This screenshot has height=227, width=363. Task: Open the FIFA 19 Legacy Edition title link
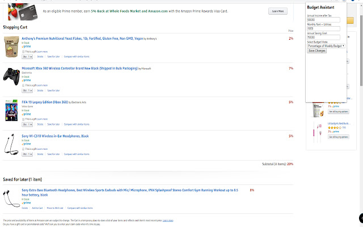[45, 102]
